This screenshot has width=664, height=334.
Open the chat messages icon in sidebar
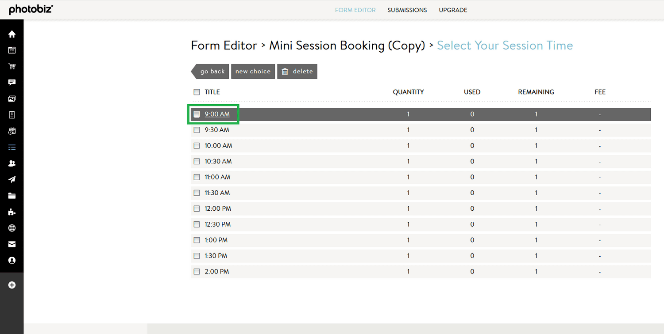pos(12,82)
